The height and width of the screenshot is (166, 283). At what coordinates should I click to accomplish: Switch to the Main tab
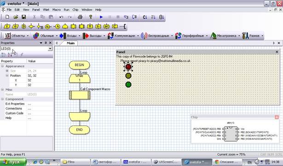pyautogui.click(x=70, y=43)
